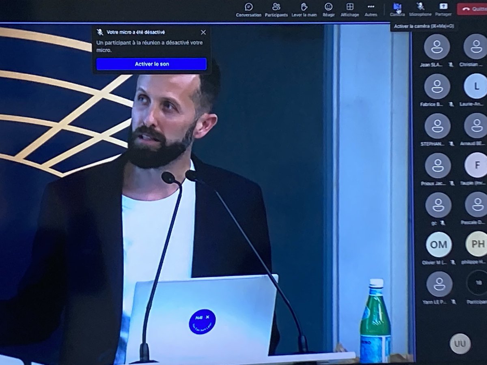Viewport: 487px width, 365px height.
Task: Leave the meeting with Quitter
Action: 472,9
